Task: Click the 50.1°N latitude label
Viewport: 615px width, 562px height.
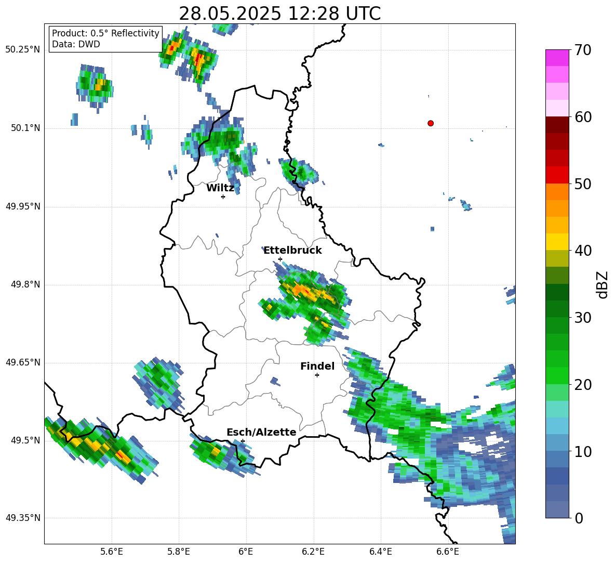Action: coord(25,128)
